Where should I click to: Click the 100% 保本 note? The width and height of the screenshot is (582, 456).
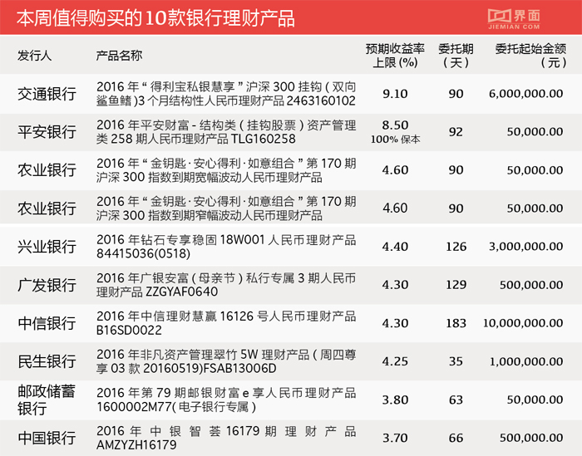(395, 140)
